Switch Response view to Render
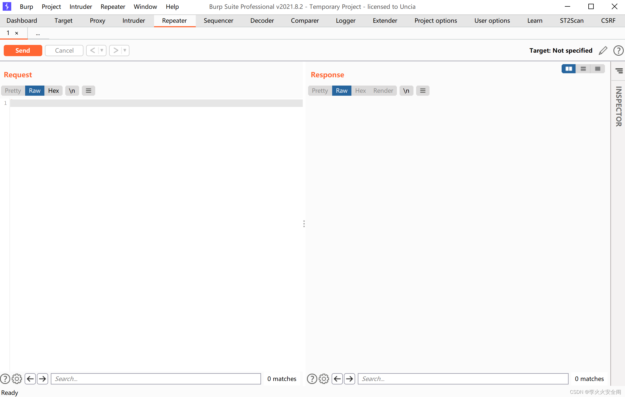This screenshot has height=397, width=625. [383, 91]
